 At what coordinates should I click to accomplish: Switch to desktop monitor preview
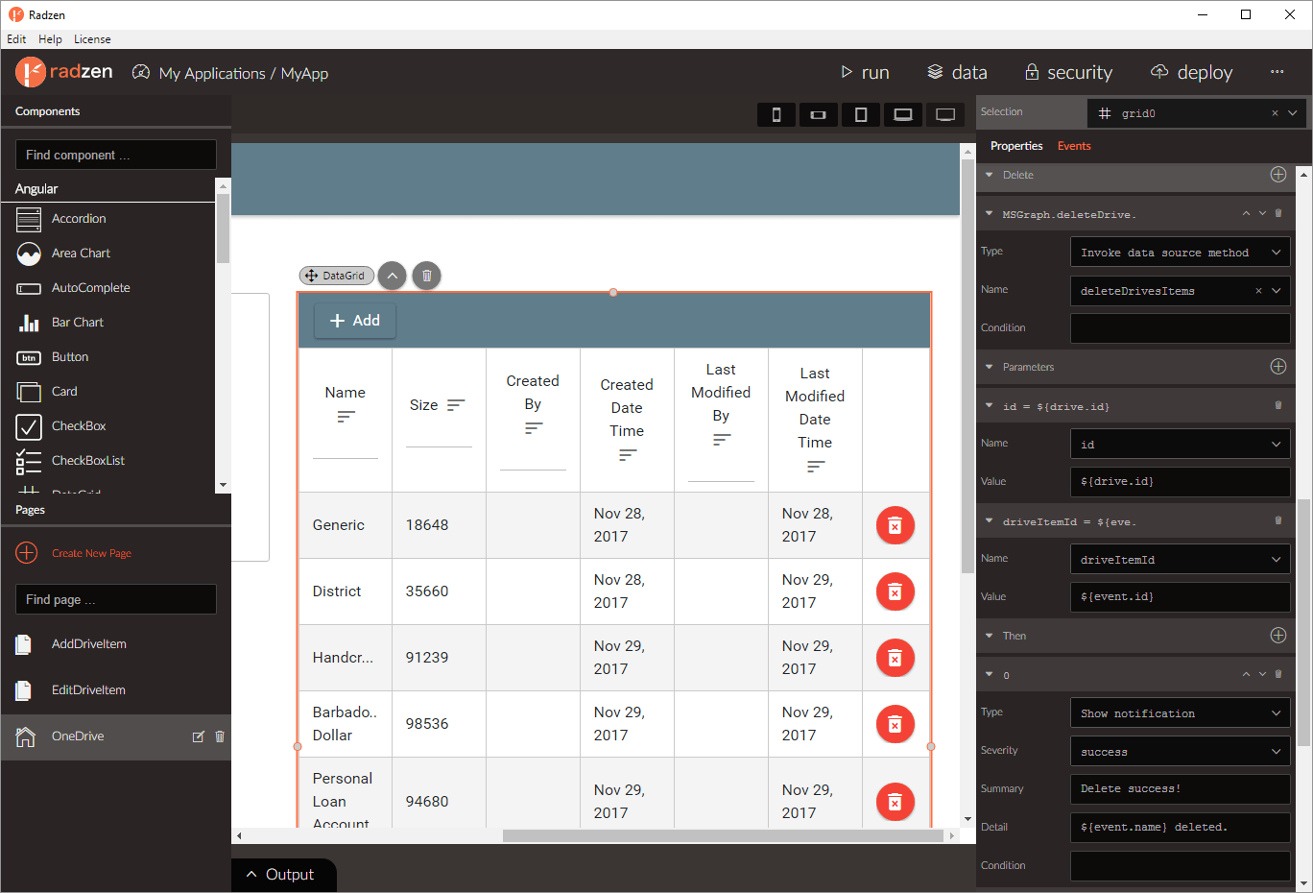pos(945,115)
